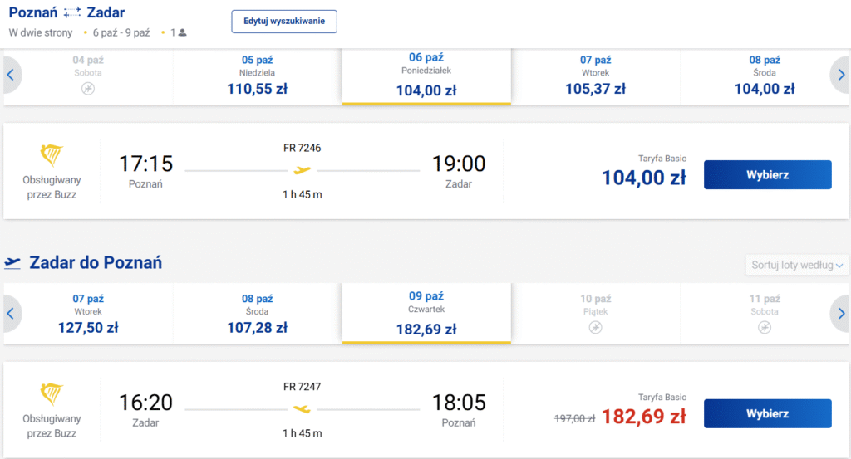Click Taryfa Basic on the return flight
This screenshot has width=851, height=459.
[662, 398]
